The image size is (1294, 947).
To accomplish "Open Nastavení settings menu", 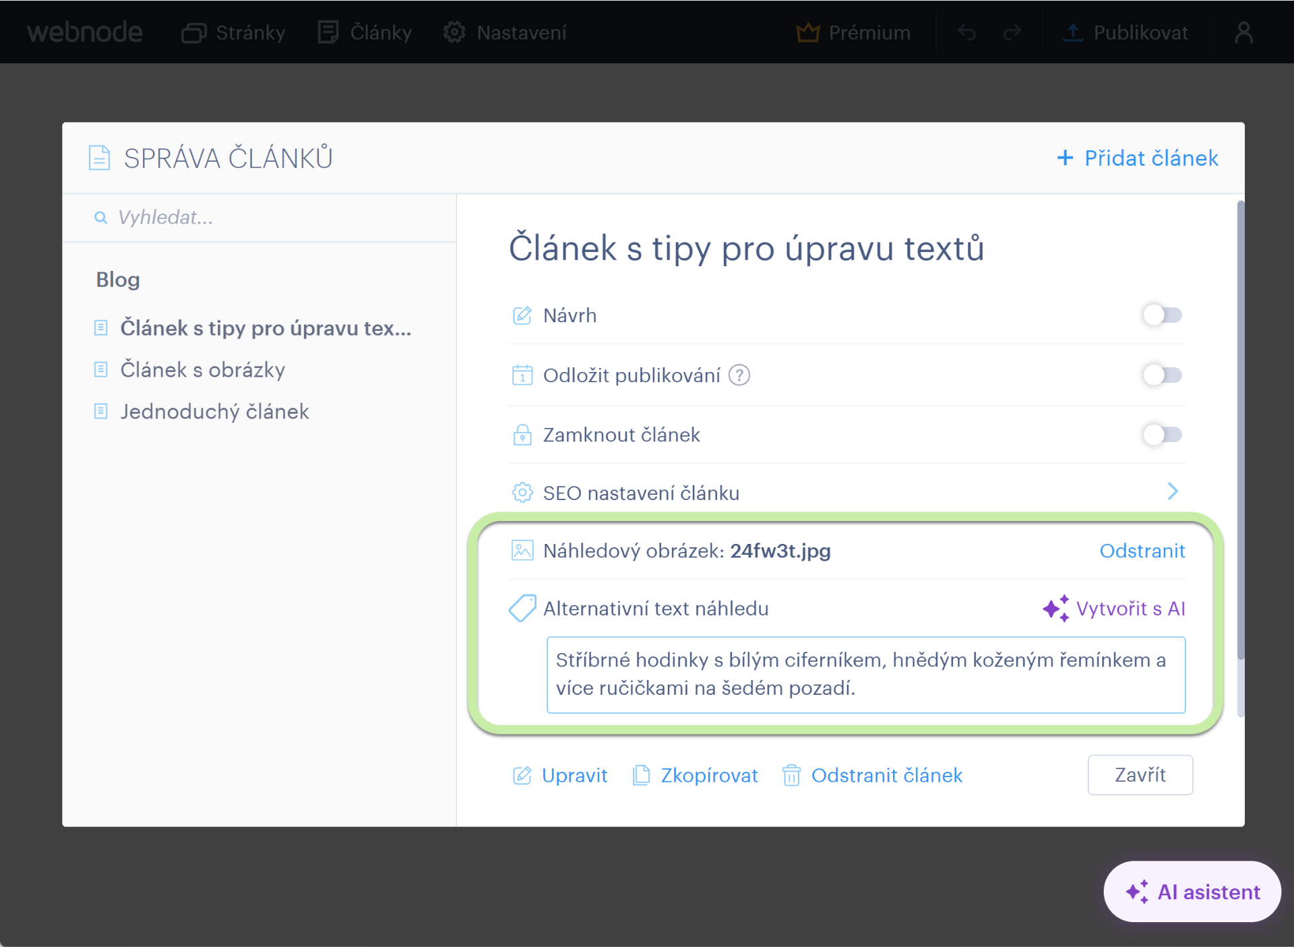I will pyautogui.click(x=505, y=32).
